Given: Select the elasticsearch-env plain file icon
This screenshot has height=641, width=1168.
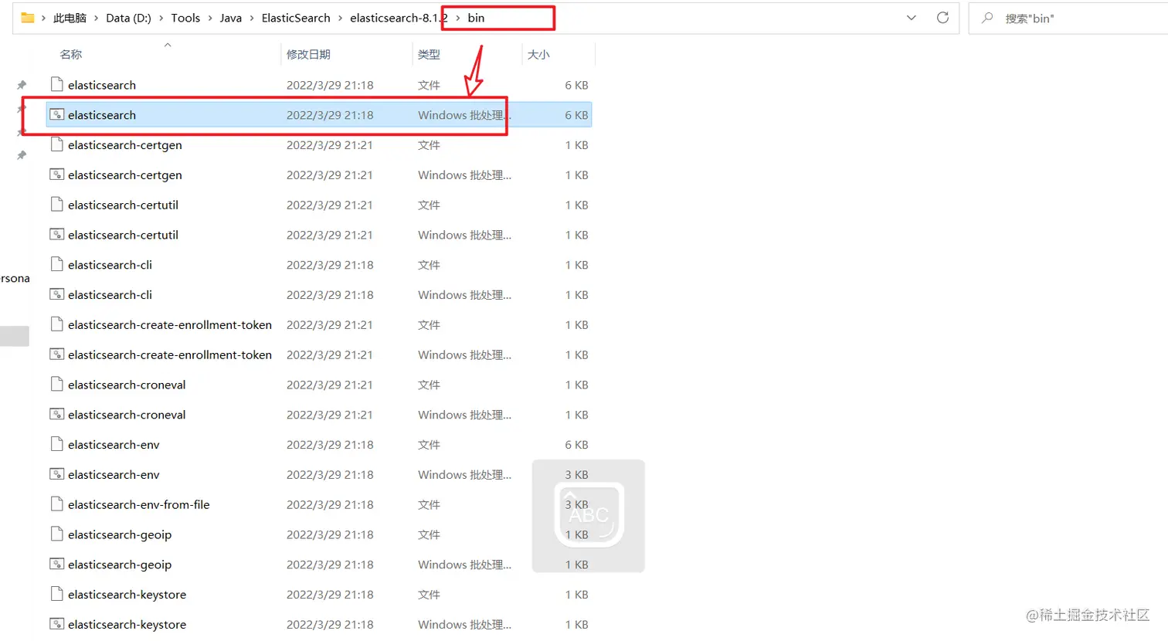Looking at the screenshot, I should [x=56, y=445].
